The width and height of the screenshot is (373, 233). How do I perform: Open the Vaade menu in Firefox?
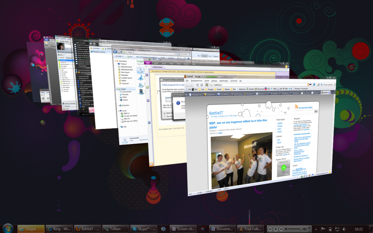[207, 81]
